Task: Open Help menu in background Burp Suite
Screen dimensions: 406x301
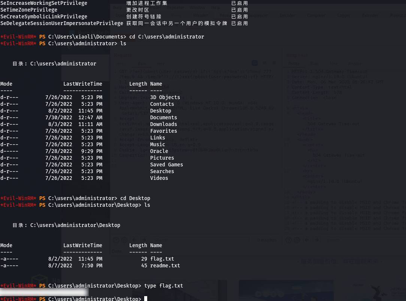Action: 215,7
